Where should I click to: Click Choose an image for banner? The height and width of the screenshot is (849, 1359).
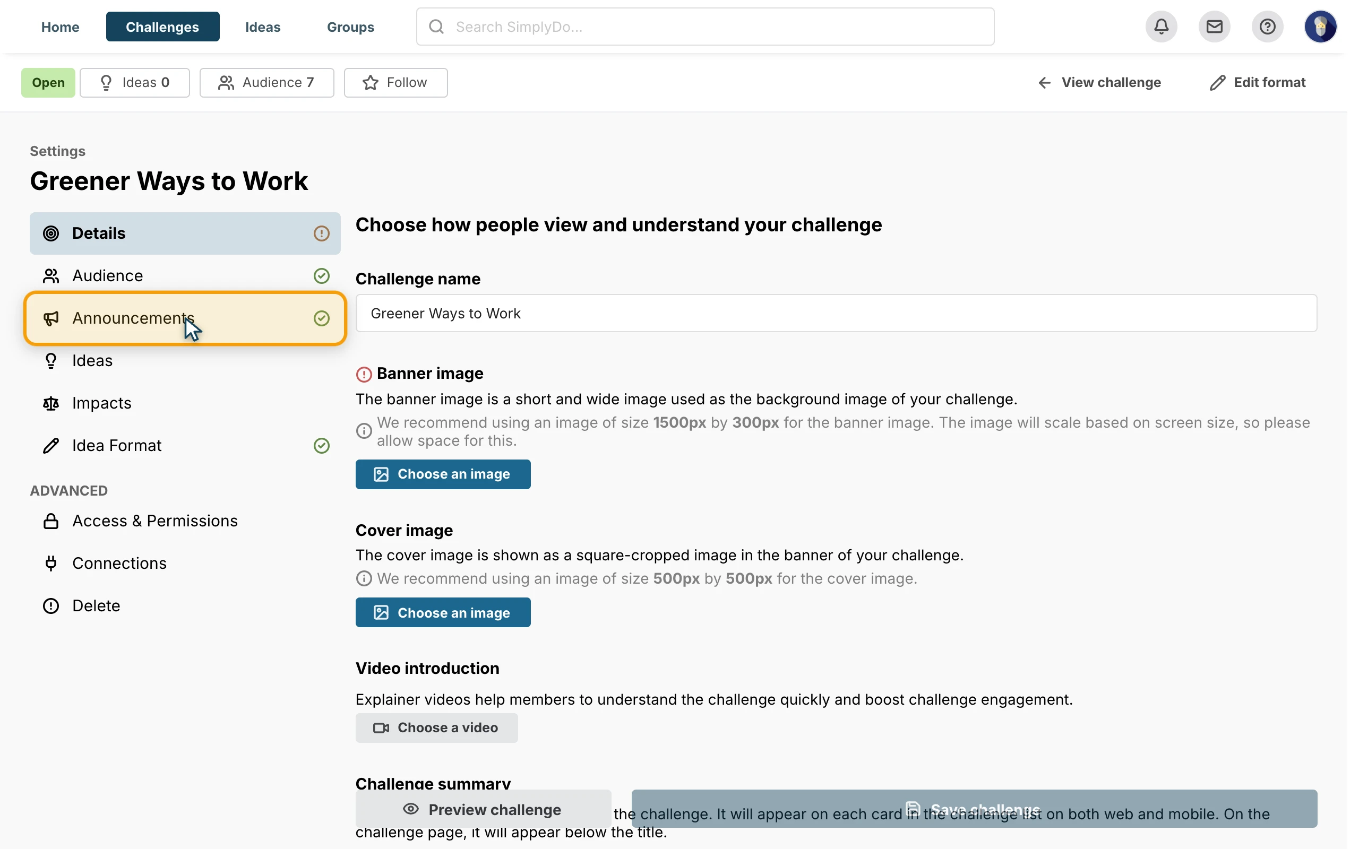(x=443, y=474)
